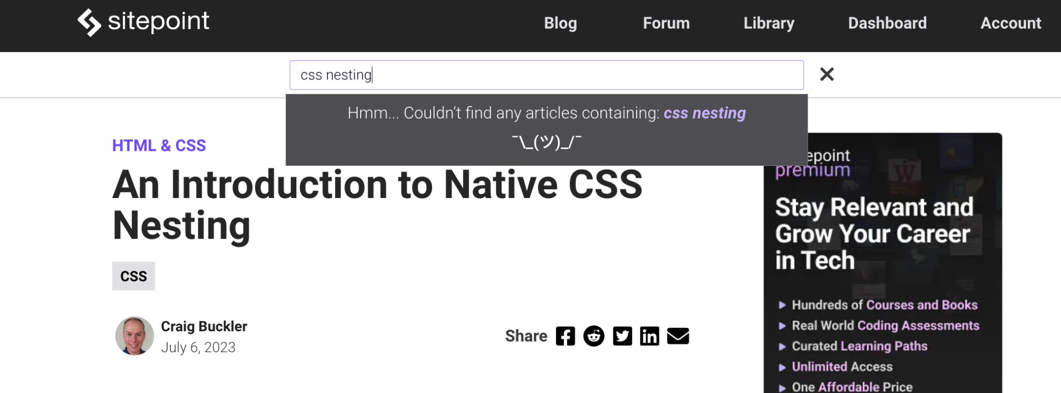Share article on LinkedIn

(x=649, y=336)
